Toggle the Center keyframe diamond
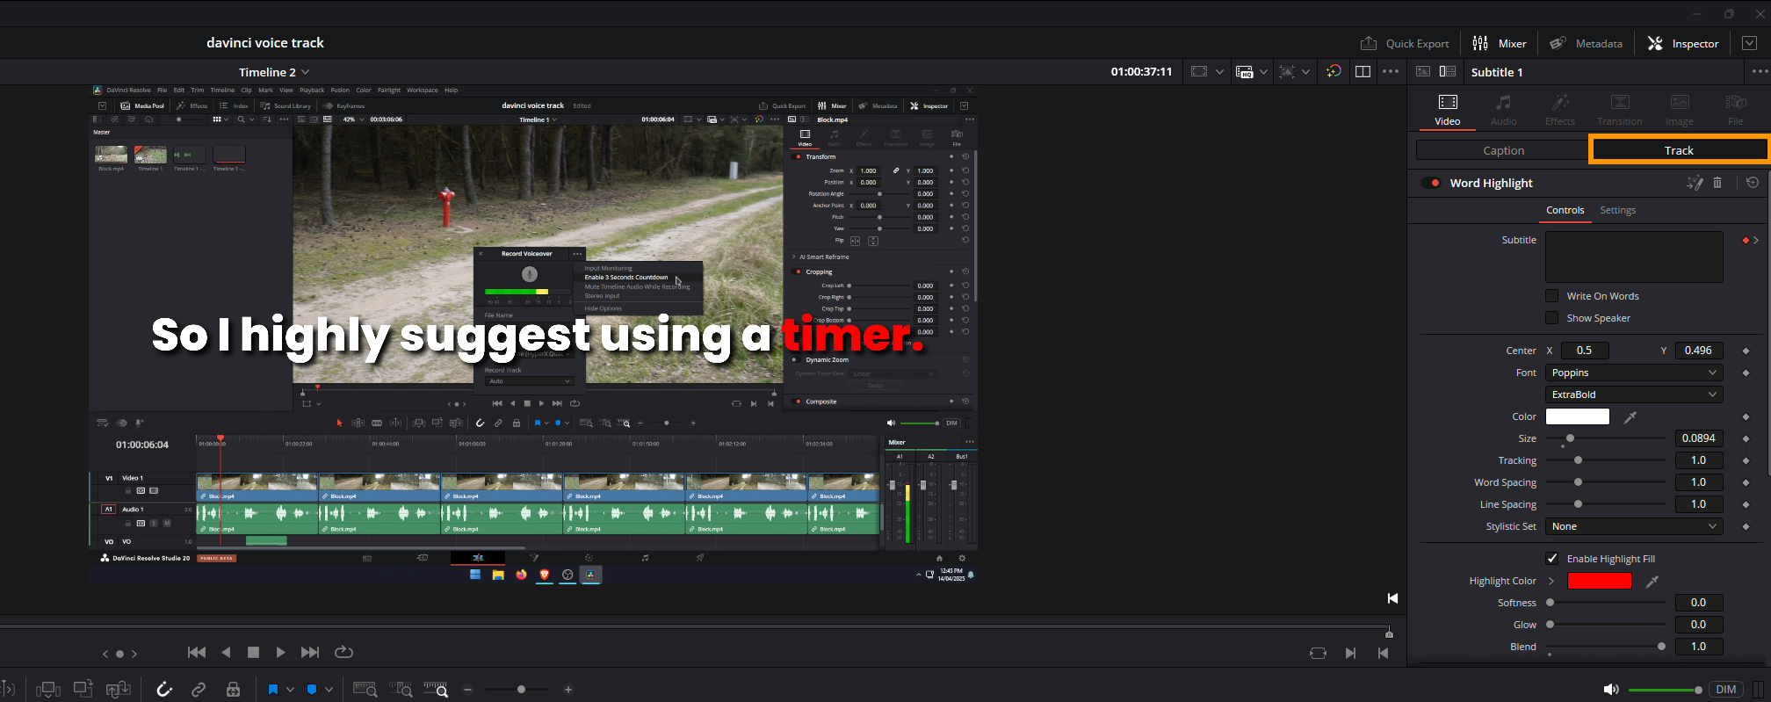The height and width of the screenshot is (702, 1771). tap(1746, 351)
